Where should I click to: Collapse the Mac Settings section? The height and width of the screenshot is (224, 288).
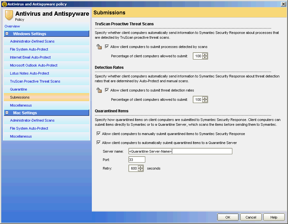tap(7, 113)
